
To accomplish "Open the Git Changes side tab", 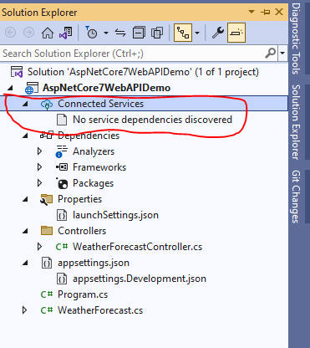I will (x=296, y=197).
